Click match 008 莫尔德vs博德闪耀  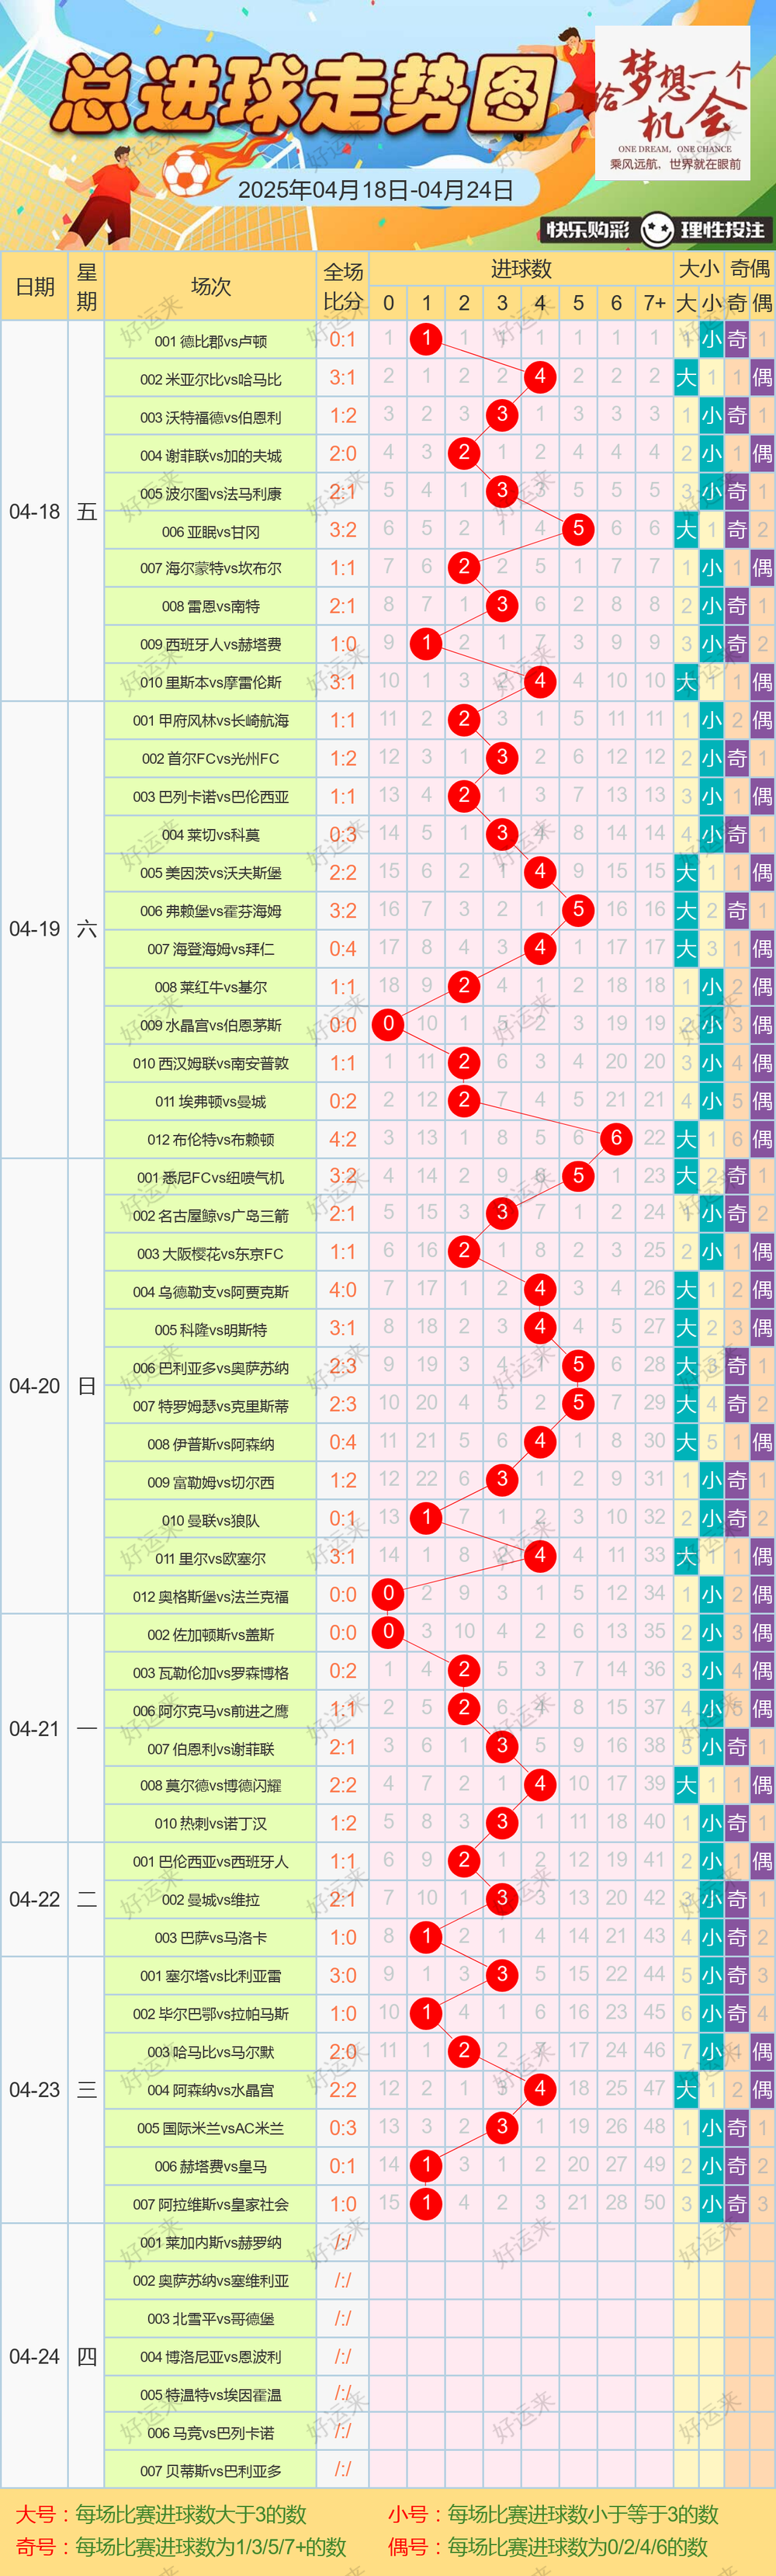211,1785
